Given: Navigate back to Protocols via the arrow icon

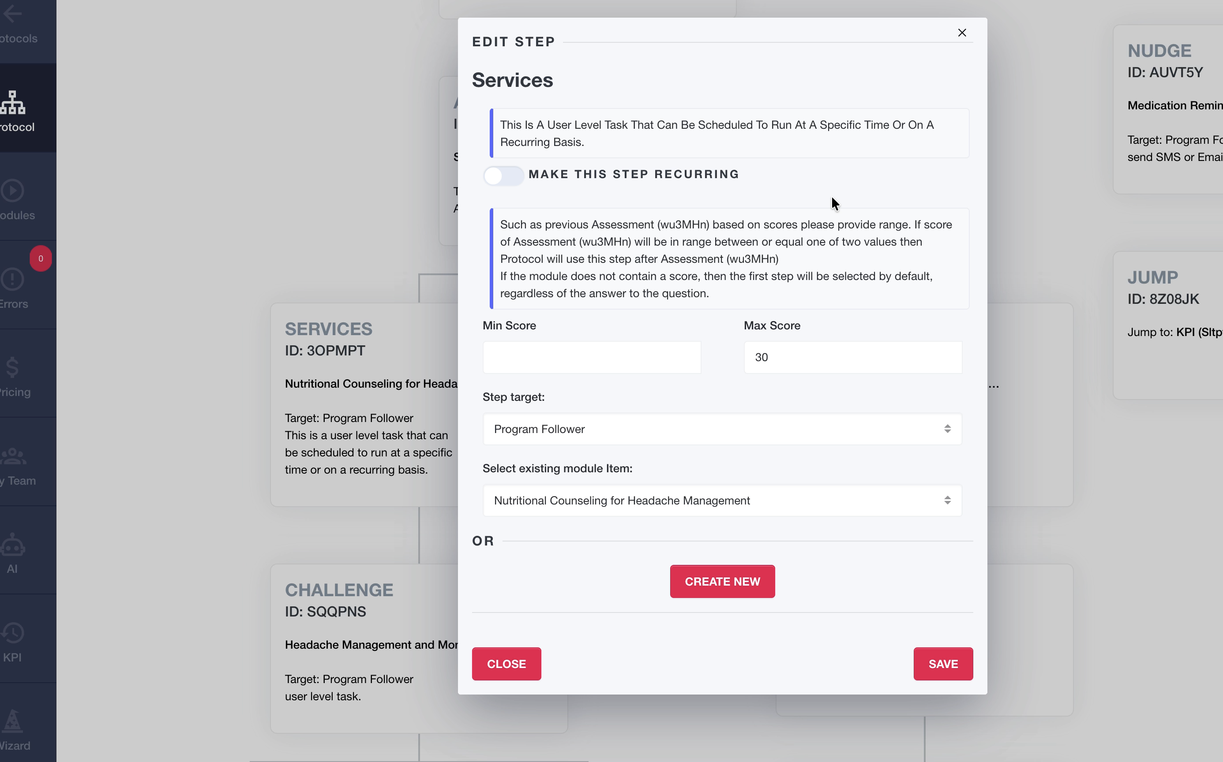Looking at the screenshot, I should pyautogui.click(x=13, y=14).
